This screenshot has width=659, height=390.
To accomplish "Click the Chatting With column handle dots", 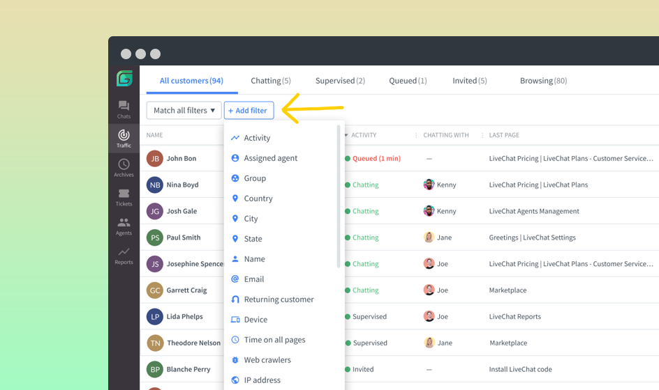I will 416,135.
